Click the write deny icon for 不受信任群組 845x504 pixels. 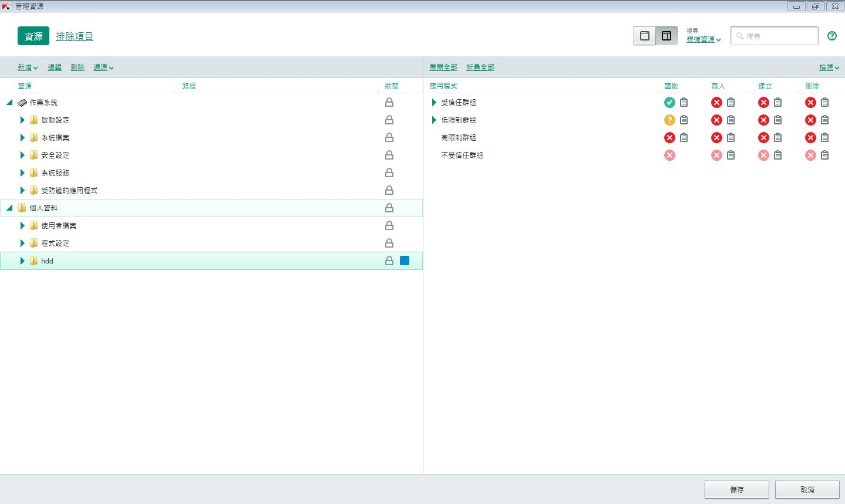pyautogui.click(x=716, y=155)
